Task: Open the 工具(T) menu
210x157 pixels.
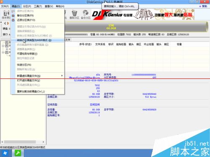Action: point(38,6)
